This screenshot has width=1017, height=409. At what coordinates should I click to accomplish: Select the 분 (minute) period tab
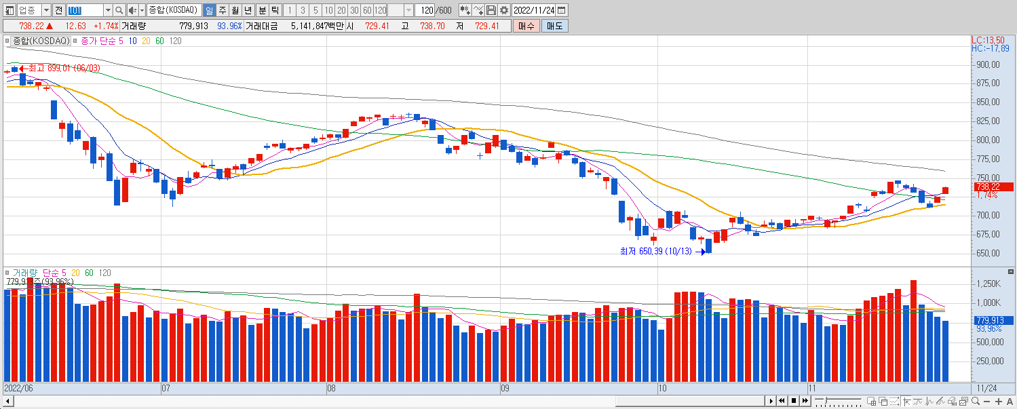coord(263,10)
